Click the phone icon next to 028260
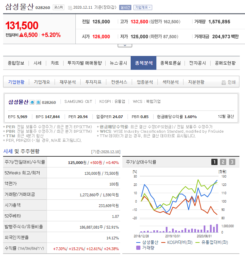This screenshot has width=245, height=255. pyautogui.click(x=38, y=102)
